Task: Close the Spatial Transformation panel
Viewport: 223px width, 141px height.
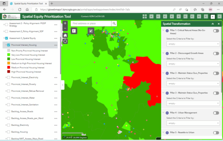Action: [x=219, y=24]
